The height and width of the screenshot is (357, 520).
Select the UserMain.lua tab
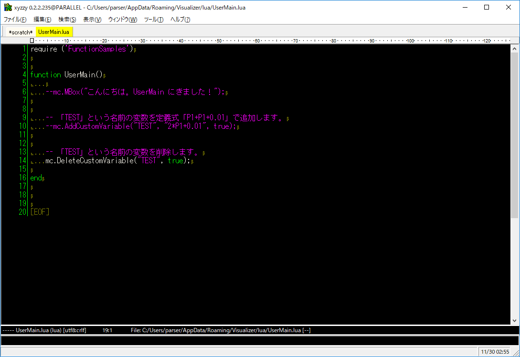coord(54,32)
